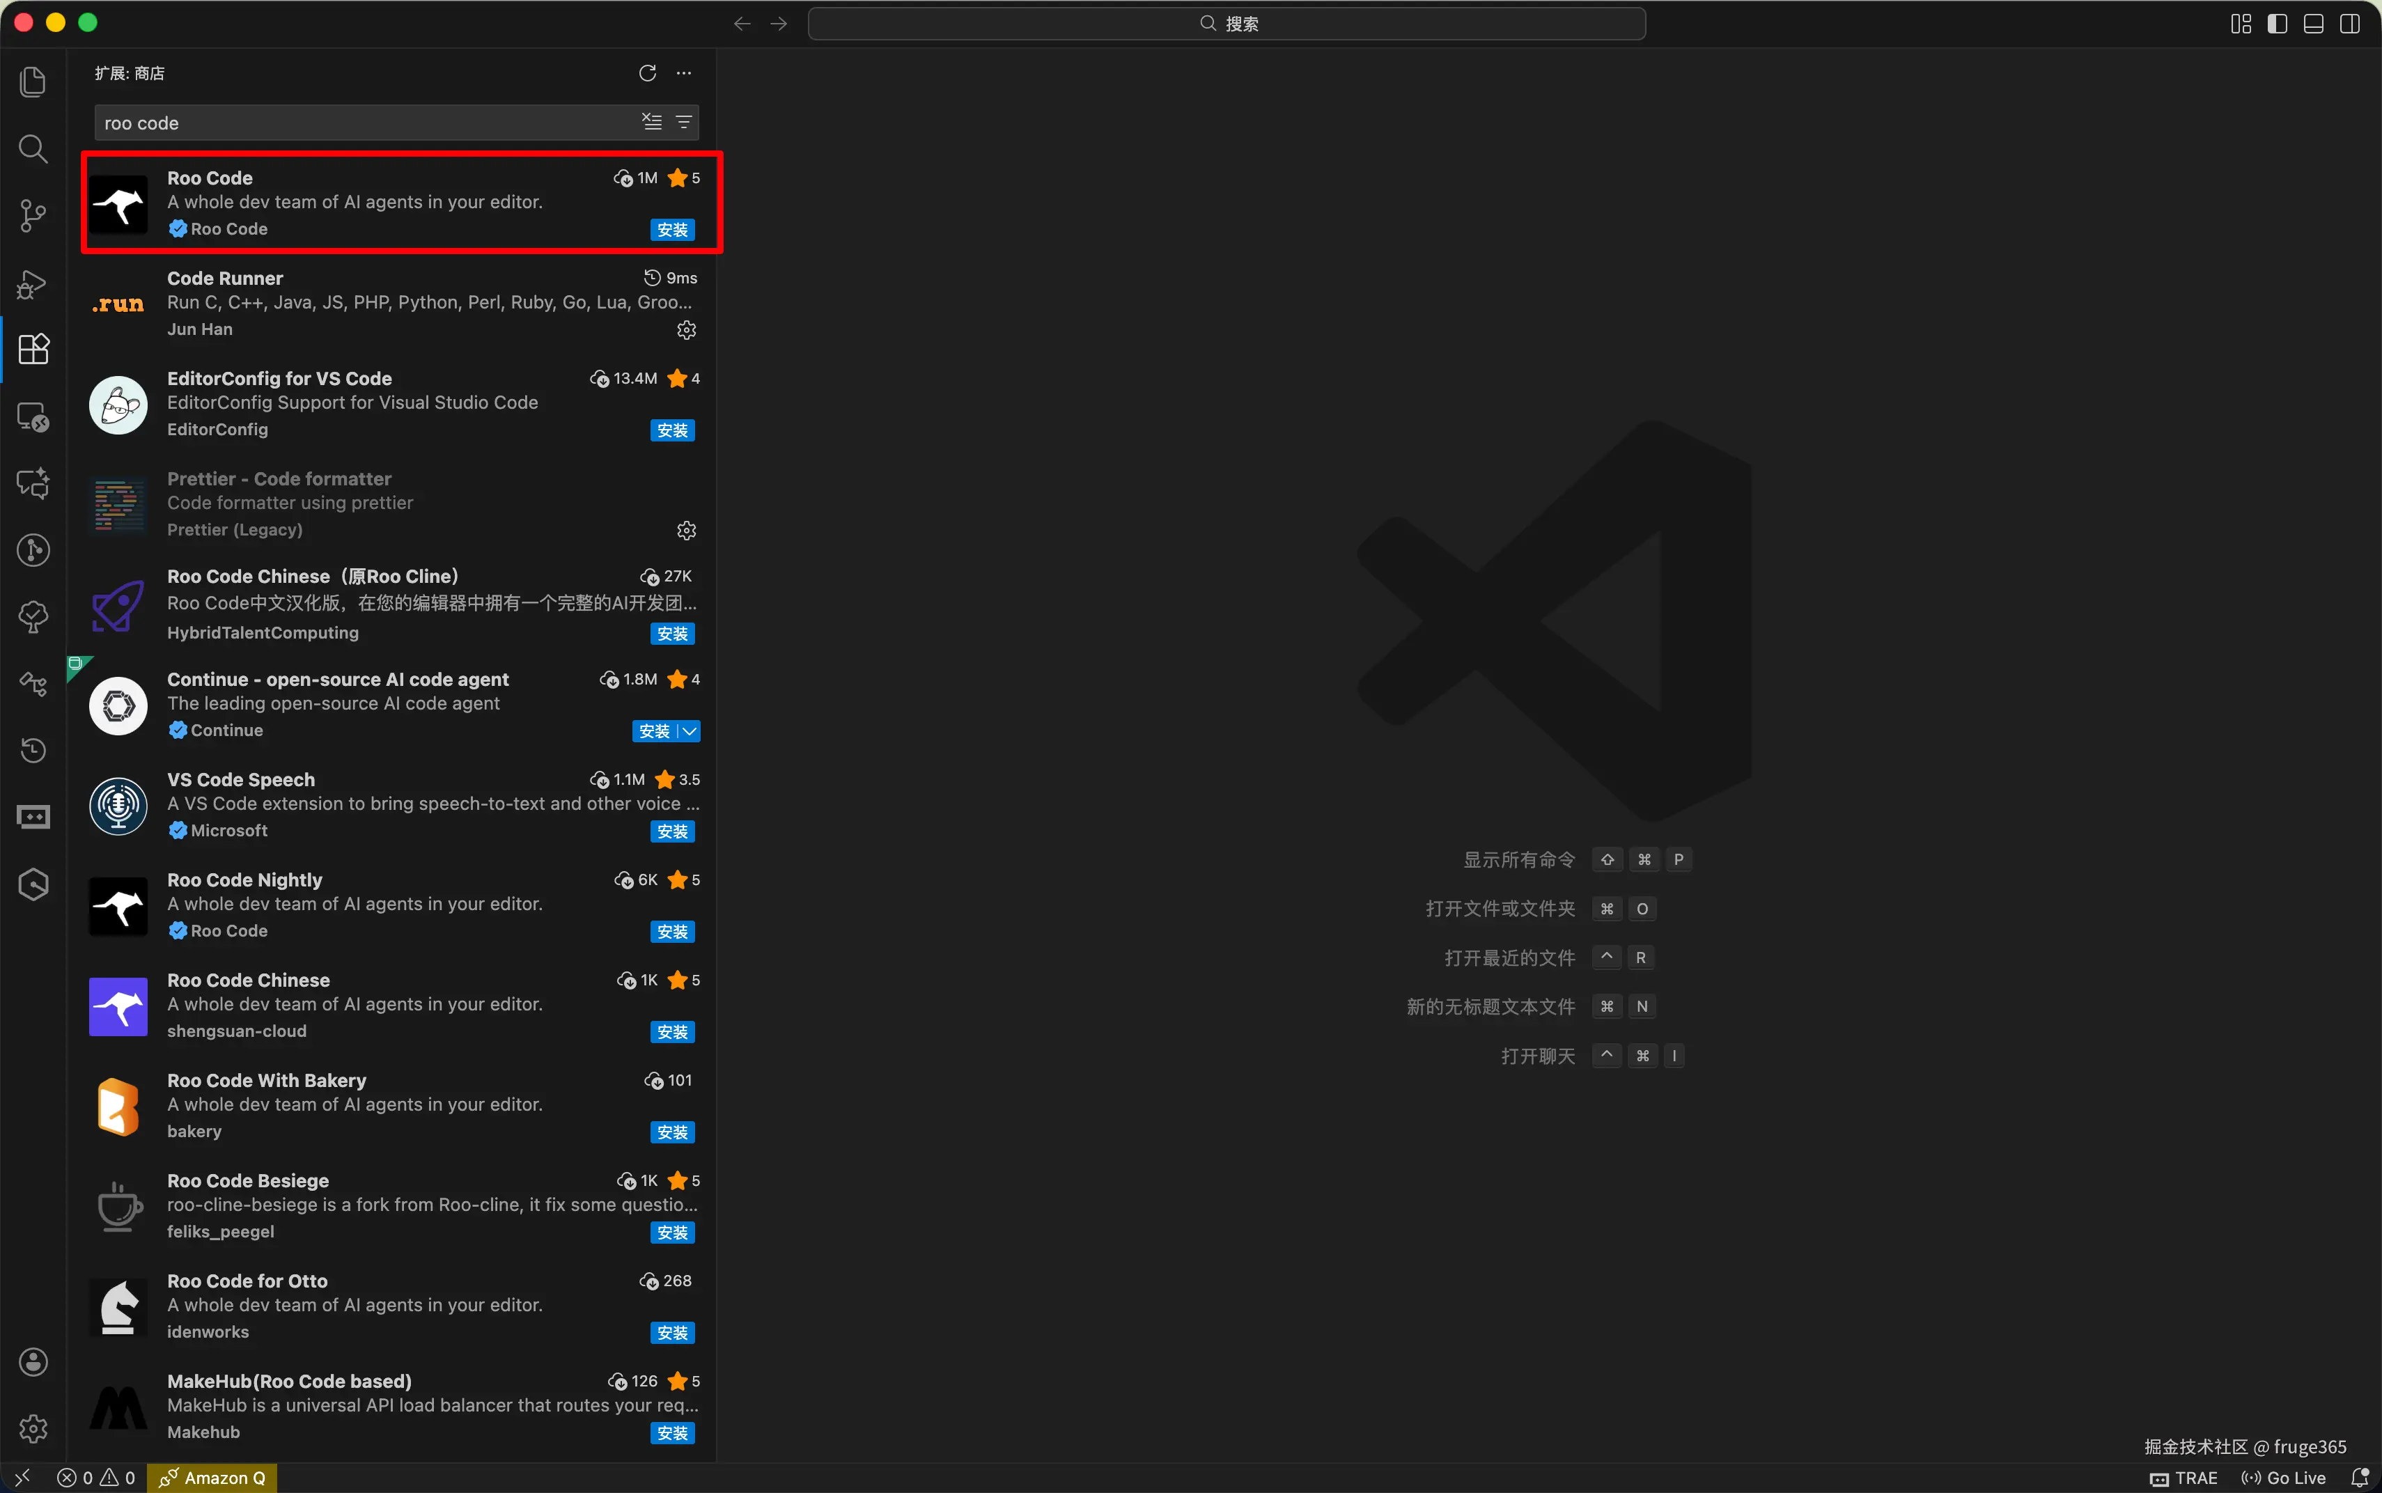Image resolution: width=2382 pixels, height=1493 pixels.
Task: Open the Accounts menu icon
Action: [33, 1361]
